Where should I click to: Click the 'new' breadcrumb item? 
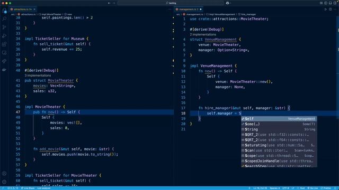point(68,14)
